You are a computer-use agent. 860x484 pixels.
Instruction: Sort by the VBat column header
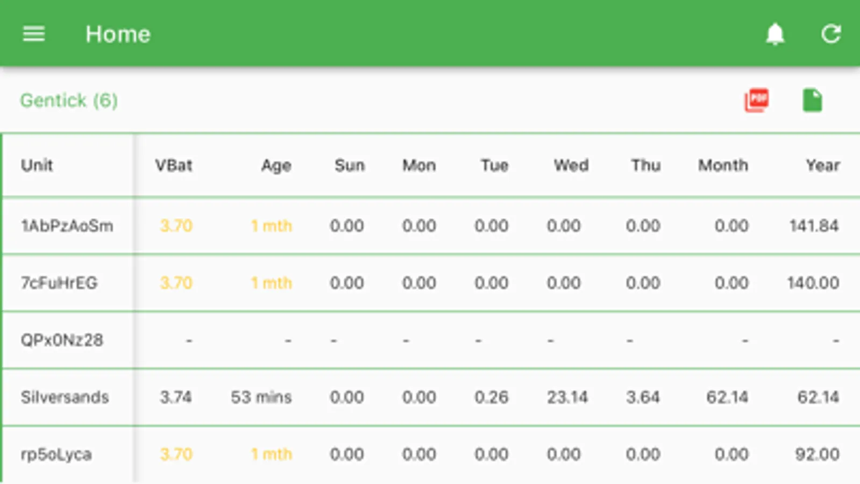(x=173, y=165)
